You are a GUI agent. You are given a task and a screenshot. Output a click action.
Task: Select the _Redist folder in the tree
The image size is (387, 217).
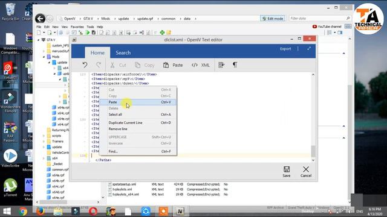55,164
